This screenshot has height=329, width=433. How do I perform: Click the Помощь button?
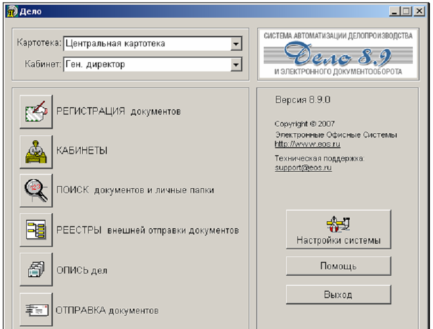pos(338,266)
